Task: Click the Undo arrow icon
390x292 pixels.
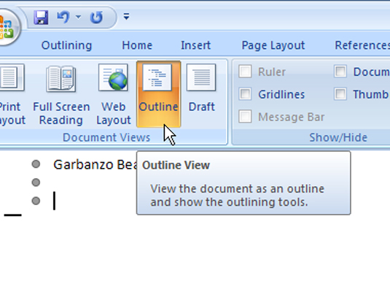Action: coord(63,17)
